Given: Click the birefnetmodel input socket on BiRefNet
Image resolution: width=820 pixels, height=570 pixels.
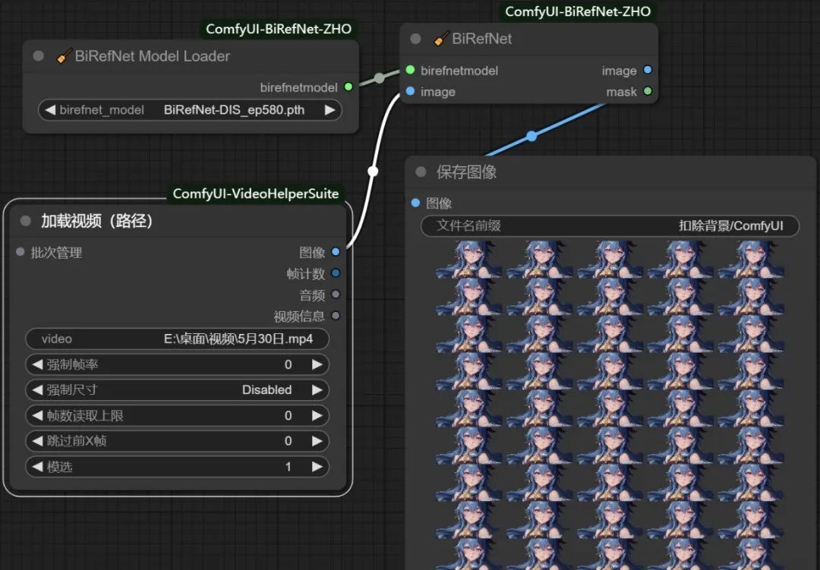Looking at the screenshot, I should coord(411,70).
